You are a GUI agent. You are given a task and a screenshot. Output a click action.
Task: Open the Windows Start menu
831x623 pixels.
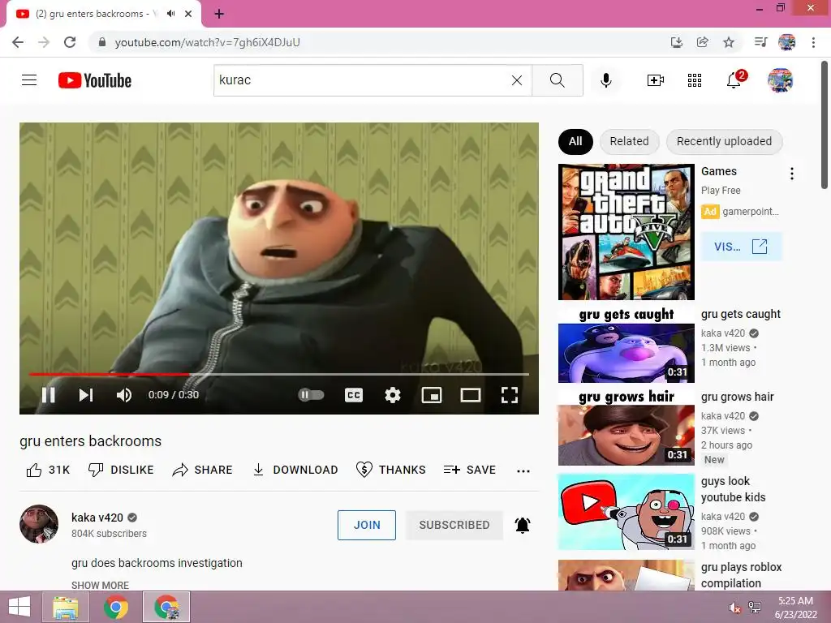click(x=19, y=607)
